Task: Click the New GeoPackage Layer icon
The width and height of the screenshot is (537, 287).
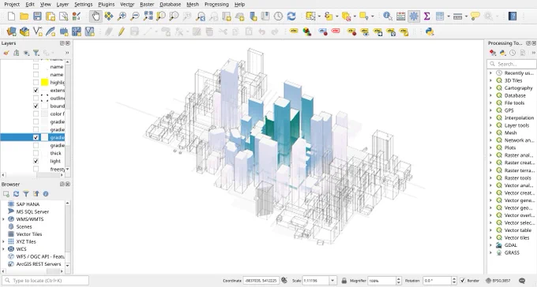Action: tap(24, 32)
